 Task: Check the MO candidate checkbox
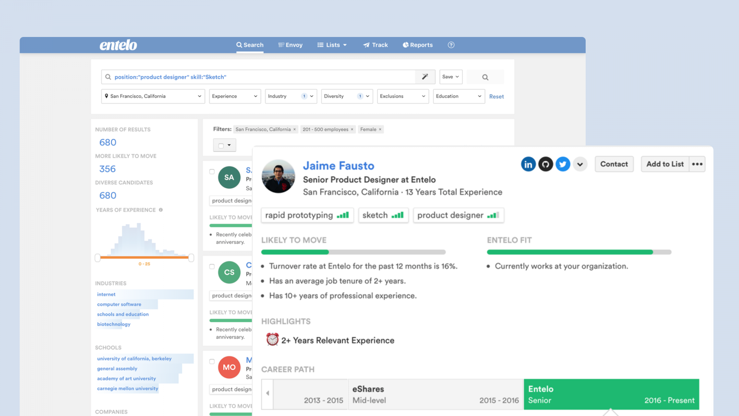coord(212,362)
